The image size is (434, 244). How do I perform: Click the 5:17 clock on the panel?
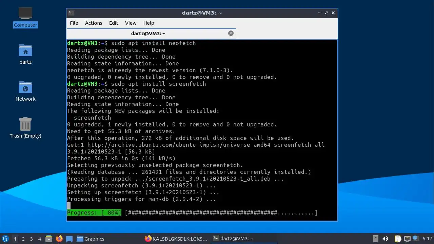[427, 239]
